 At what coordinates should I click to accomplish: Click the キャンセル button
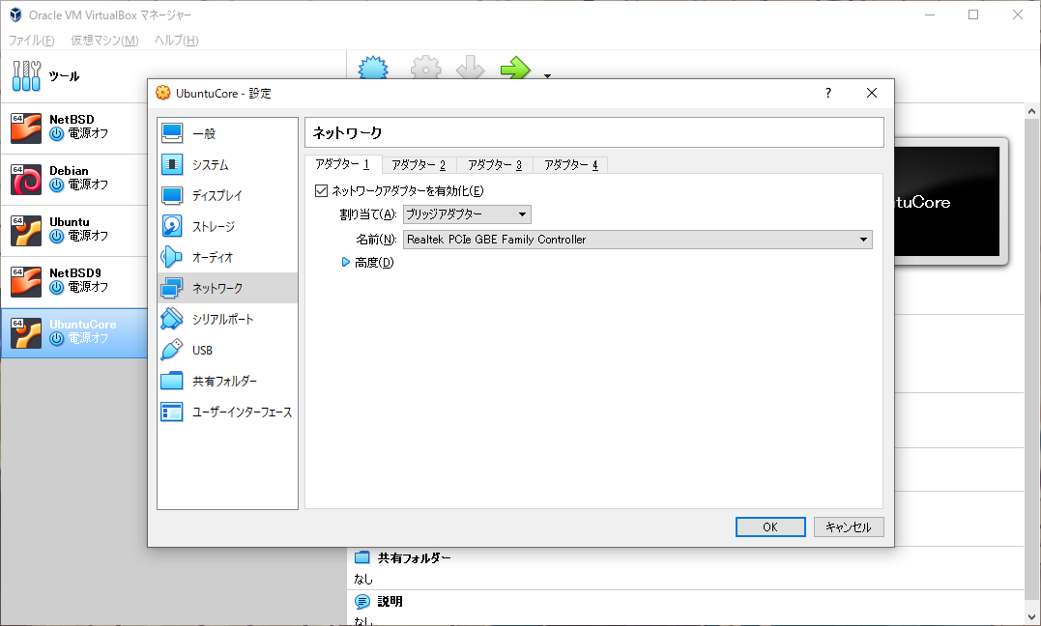pyautogui.click(x=849, y=527)
